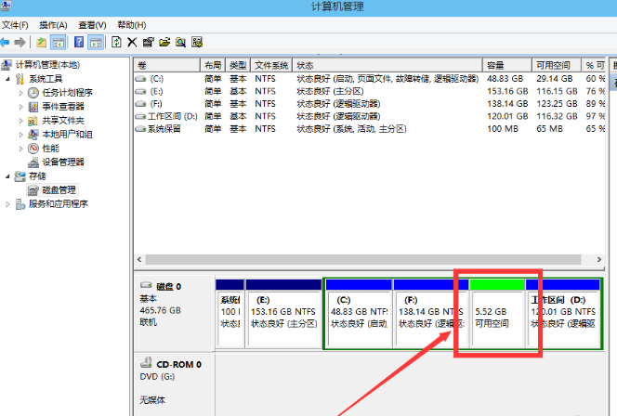Collapse the 系统工具 tree node
617x416 pixels.
tap(8, 79)
